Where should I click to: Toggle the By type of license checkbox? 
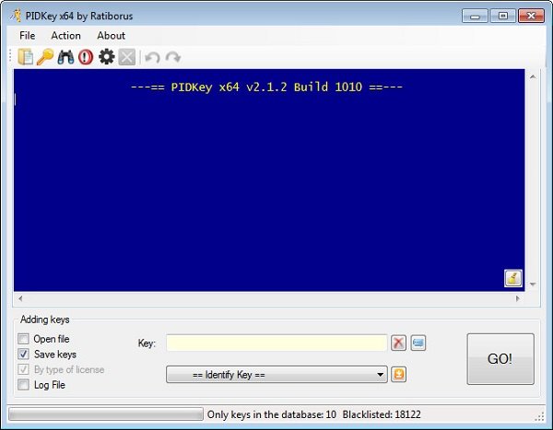click(x=23, y=369)
